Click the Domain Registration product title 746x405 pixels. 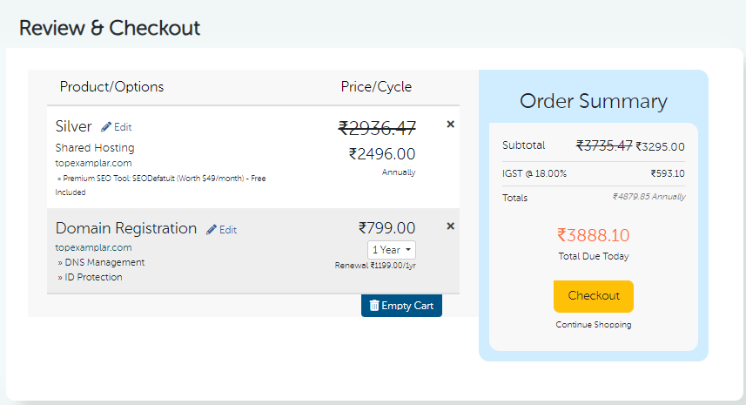pos(126,228)
